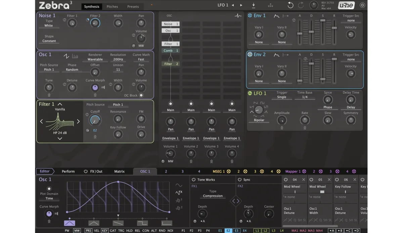Viewport: 403px width, 233px height.
Task: Select the sawtooth waveform icon in Osc 1
Action: click(x=66, y=56)
